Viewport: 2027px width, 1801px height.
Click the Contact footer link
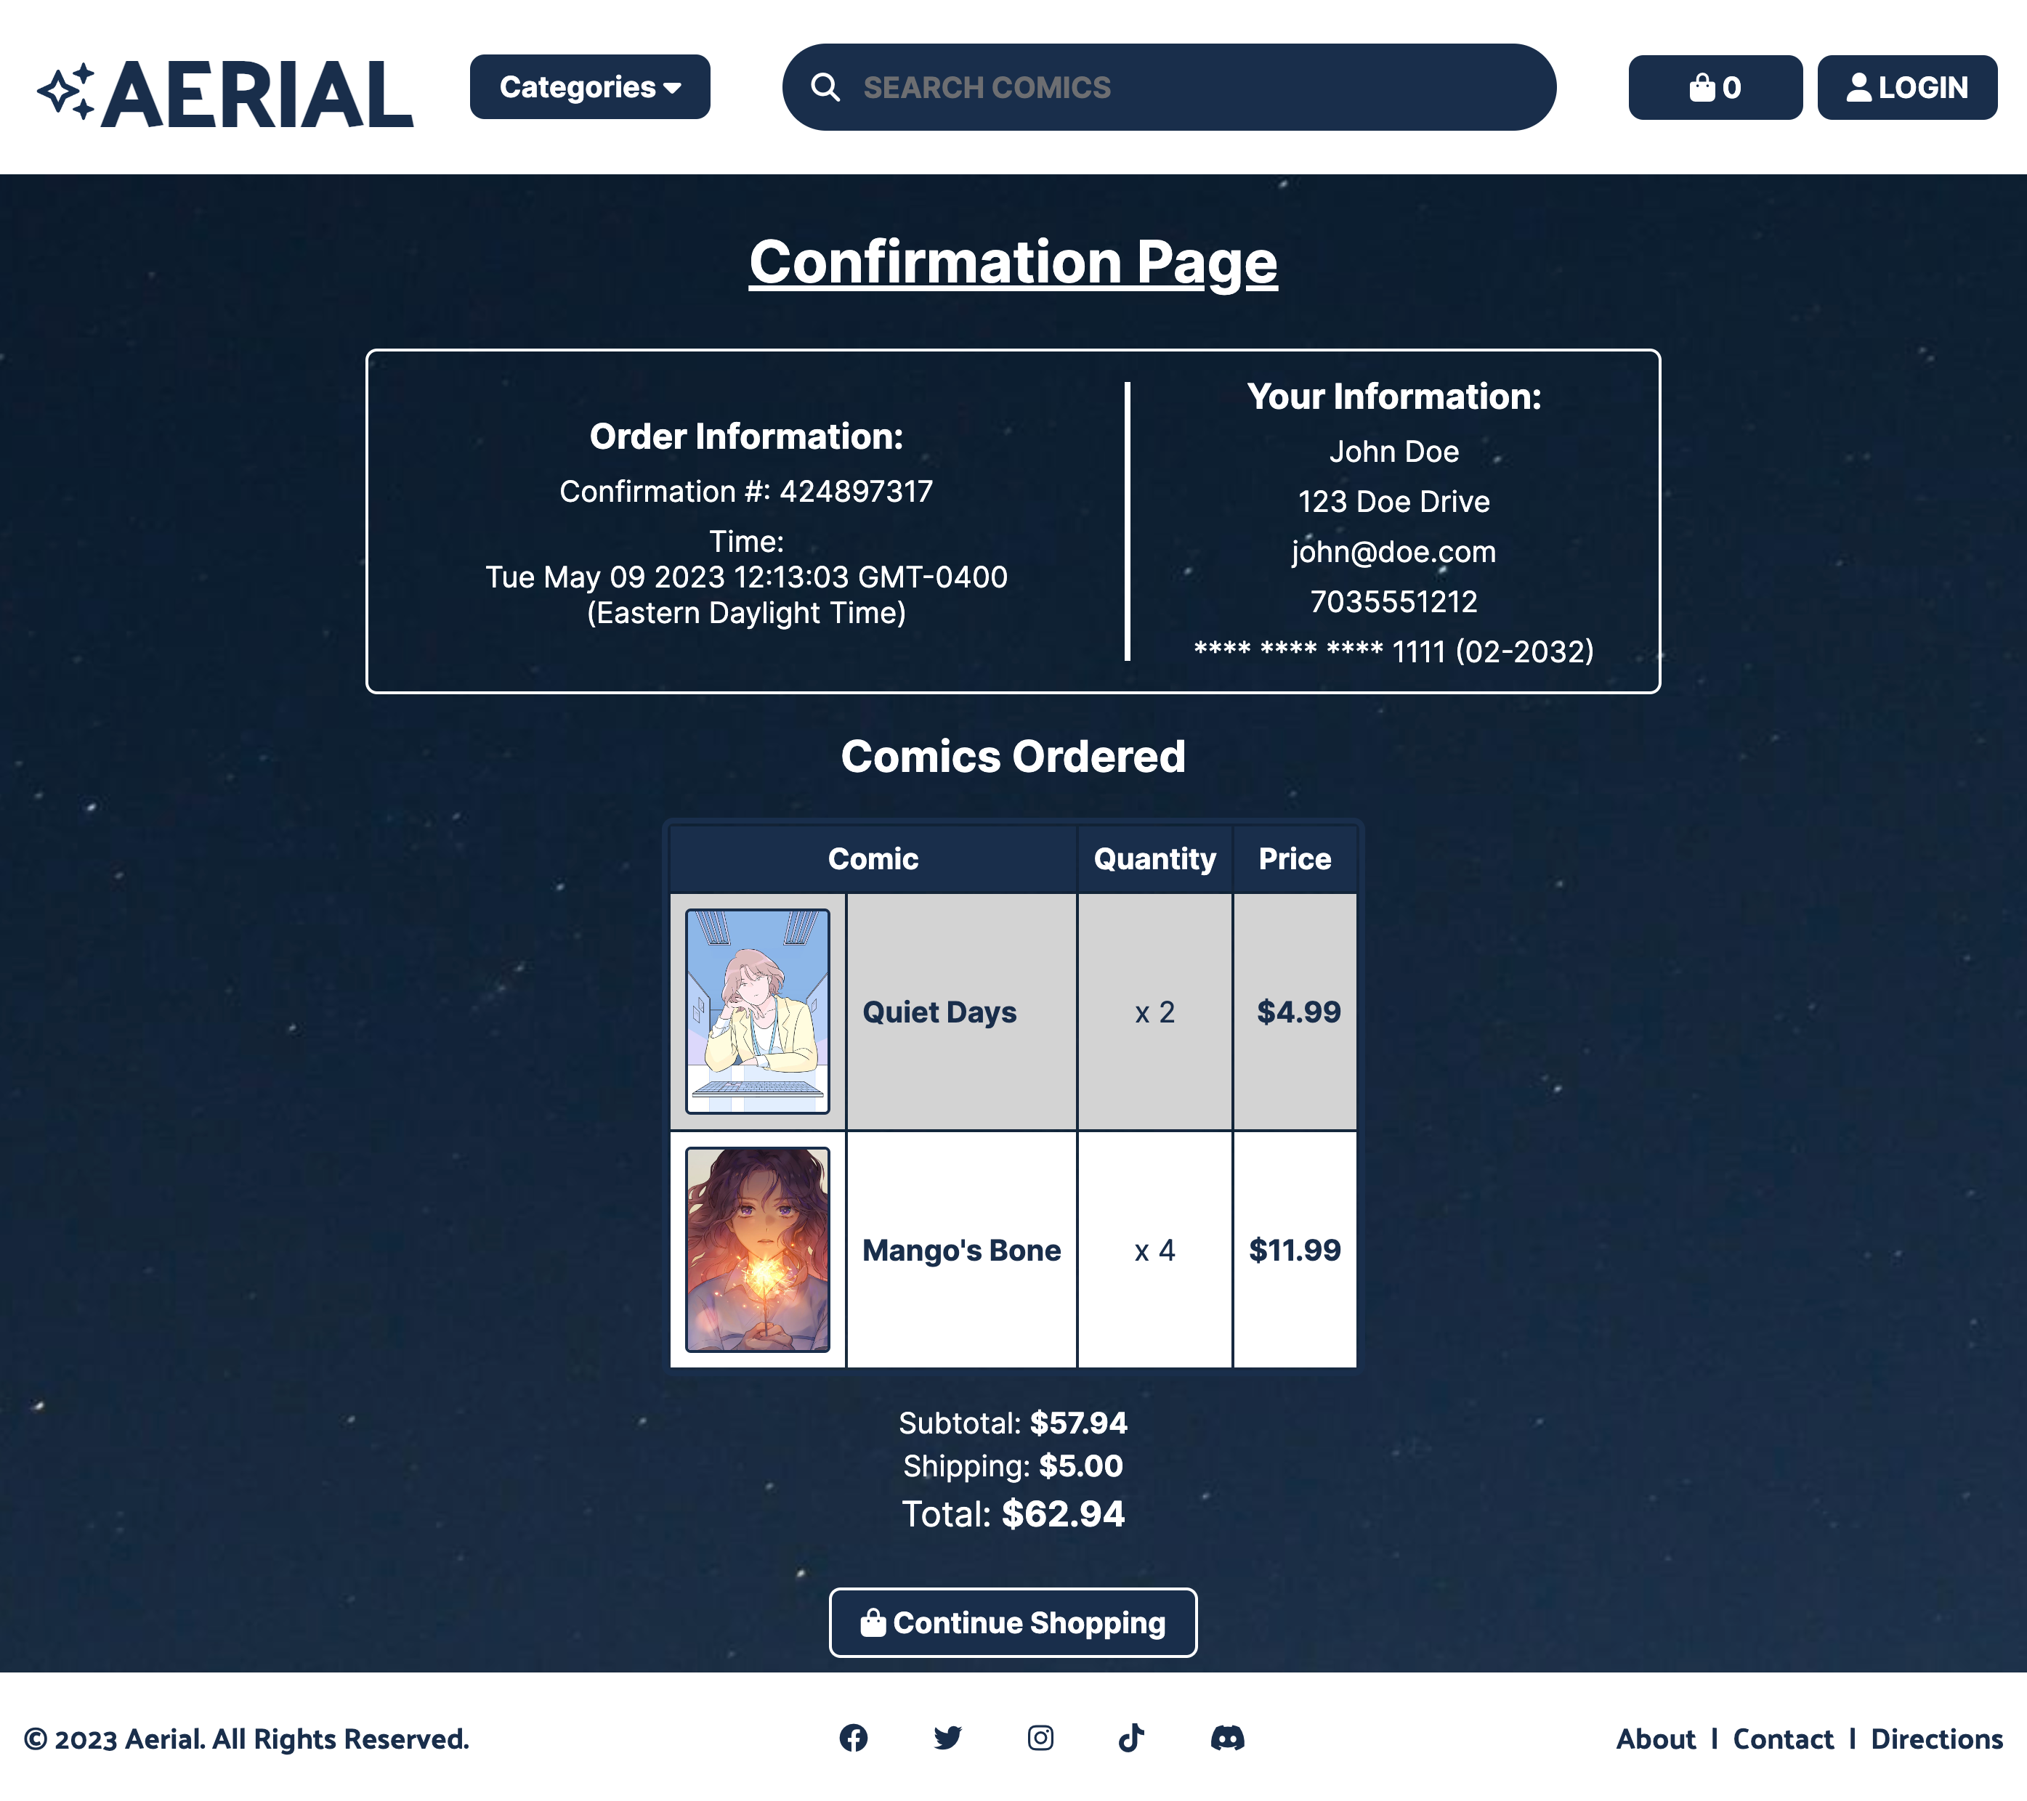click(x=1783, y=1739)
